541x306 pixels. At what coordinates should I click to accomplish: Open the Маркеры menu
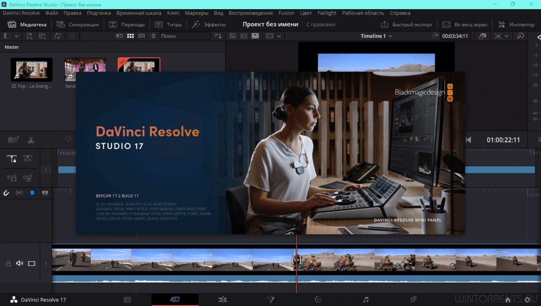[196, 13]
